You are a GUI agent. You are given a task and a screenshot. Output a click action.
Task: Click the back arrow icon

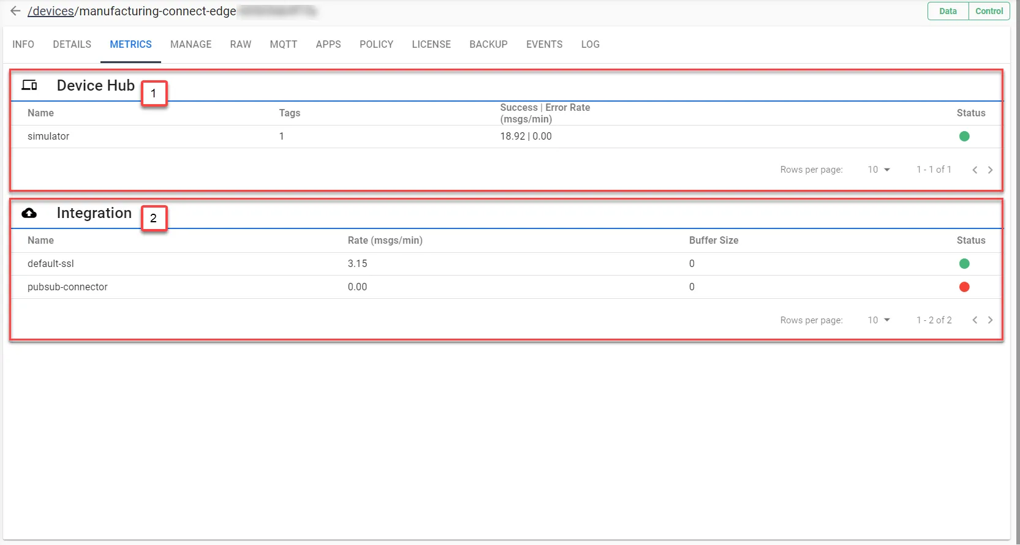point(15,11)
